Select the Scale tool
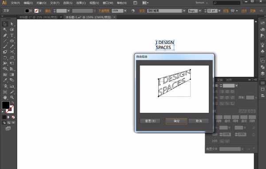The image size is (266, 169). pyautogui.click(x=12, y=58)
